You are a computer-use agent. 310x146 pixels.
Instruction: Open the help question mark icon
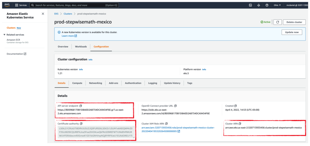[x=267, y=5]
